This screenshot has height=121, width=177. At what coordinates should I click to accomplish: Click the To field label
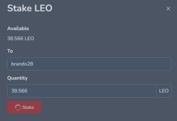pyautogui.click(x=10, y=51)
